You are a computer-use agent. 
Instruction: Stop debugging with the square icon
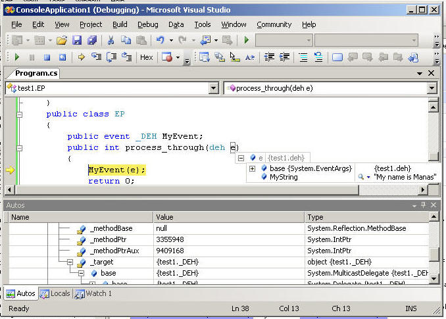click(47, 57)
